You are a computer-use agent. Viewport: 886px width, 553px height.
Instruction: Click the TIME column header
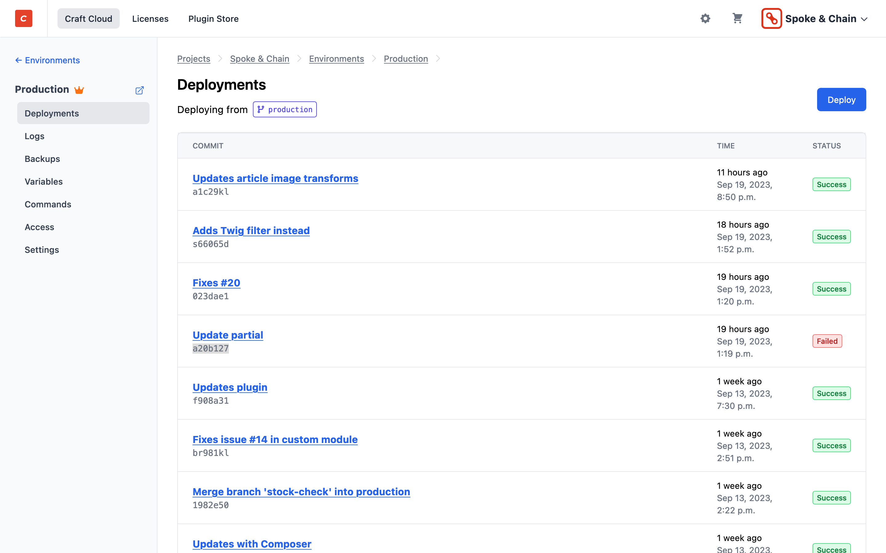(726, 146)
